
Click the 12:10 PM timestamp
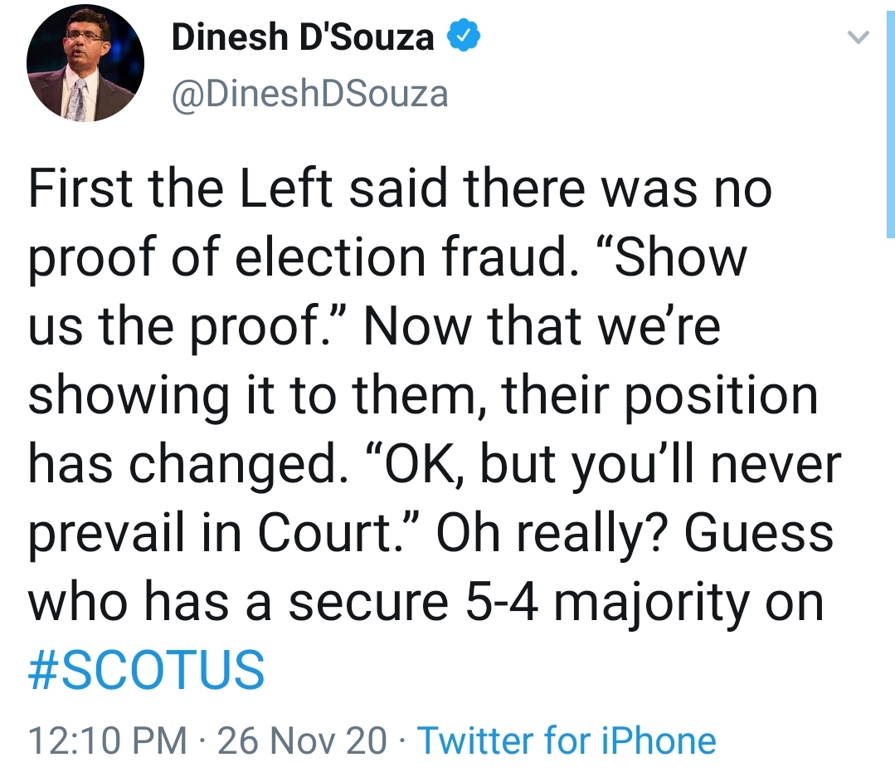coord(108,740)
